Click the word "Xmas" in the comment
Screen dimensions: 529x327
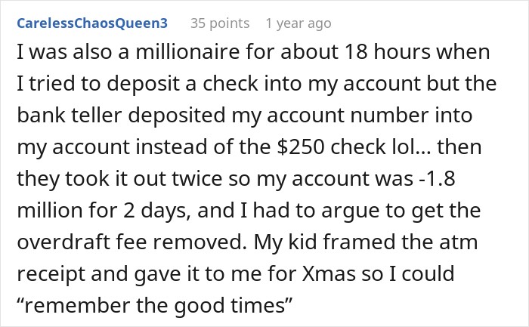(329, 273)
